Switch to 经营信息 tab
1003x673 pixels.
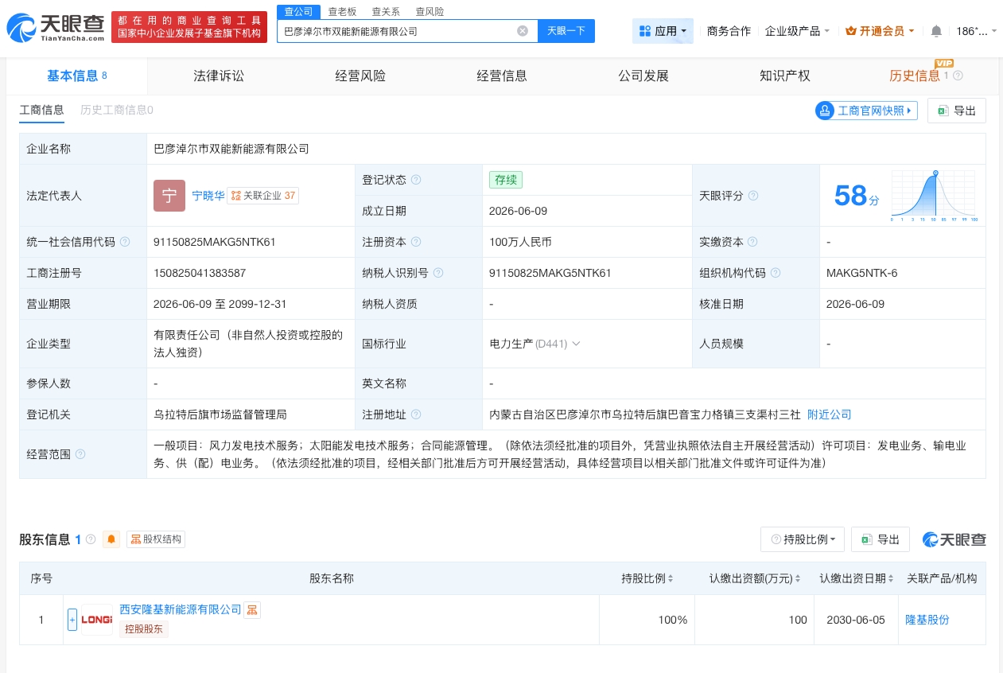point(502,76)
